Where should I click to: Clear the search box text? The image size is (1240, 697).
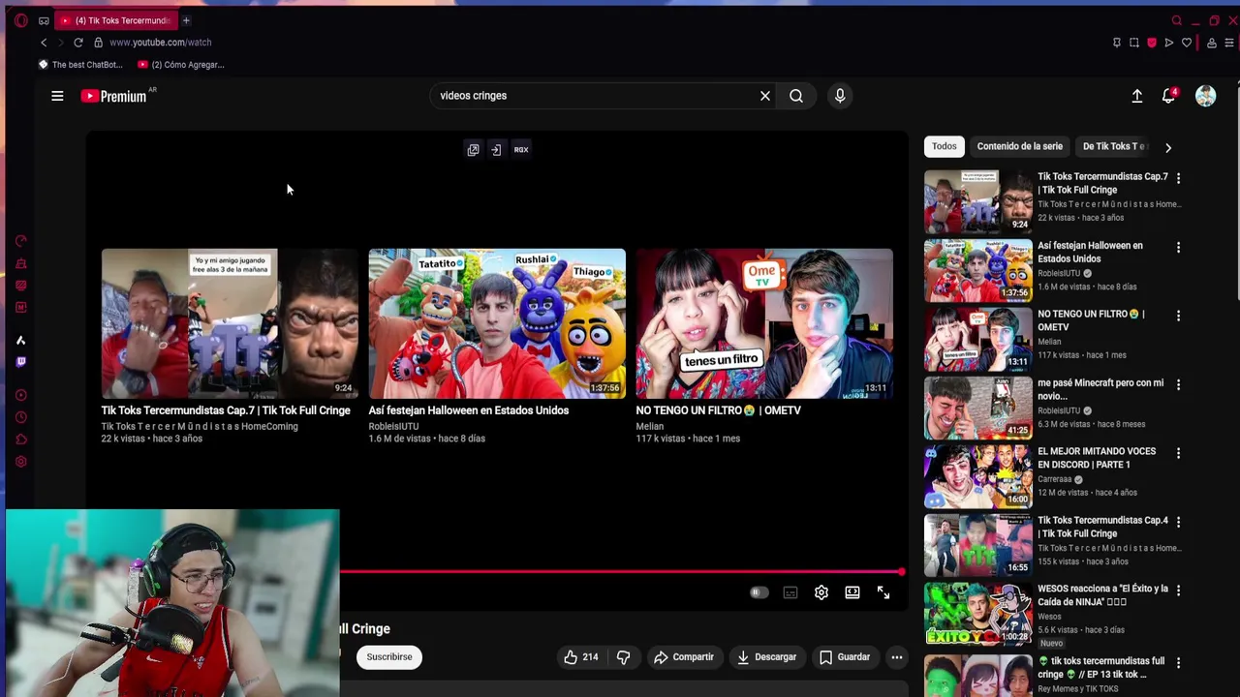(x=765, y=96)
